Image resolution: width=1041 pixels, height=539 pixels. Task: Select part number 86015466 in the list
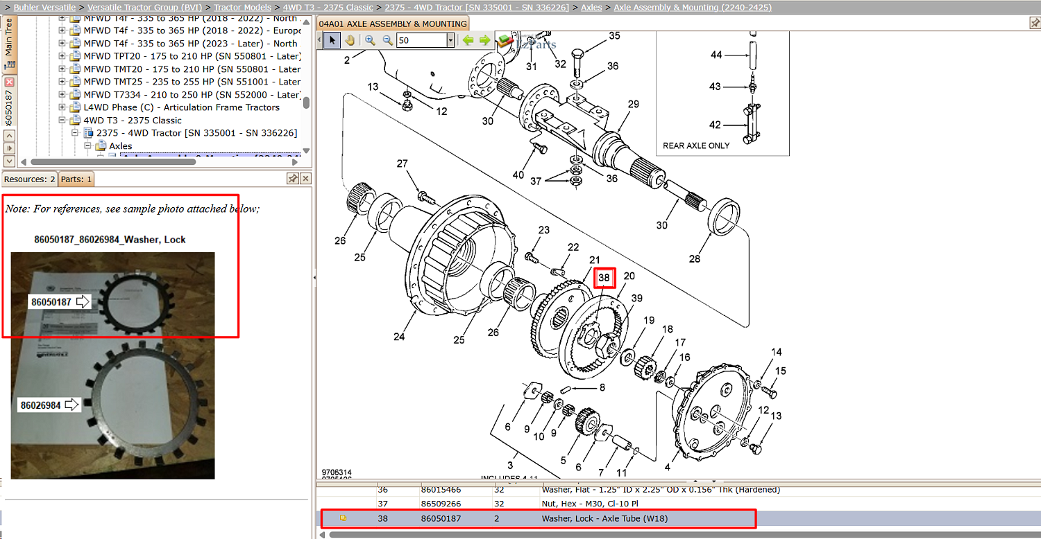pyautogui.click(x=441, y=490)
